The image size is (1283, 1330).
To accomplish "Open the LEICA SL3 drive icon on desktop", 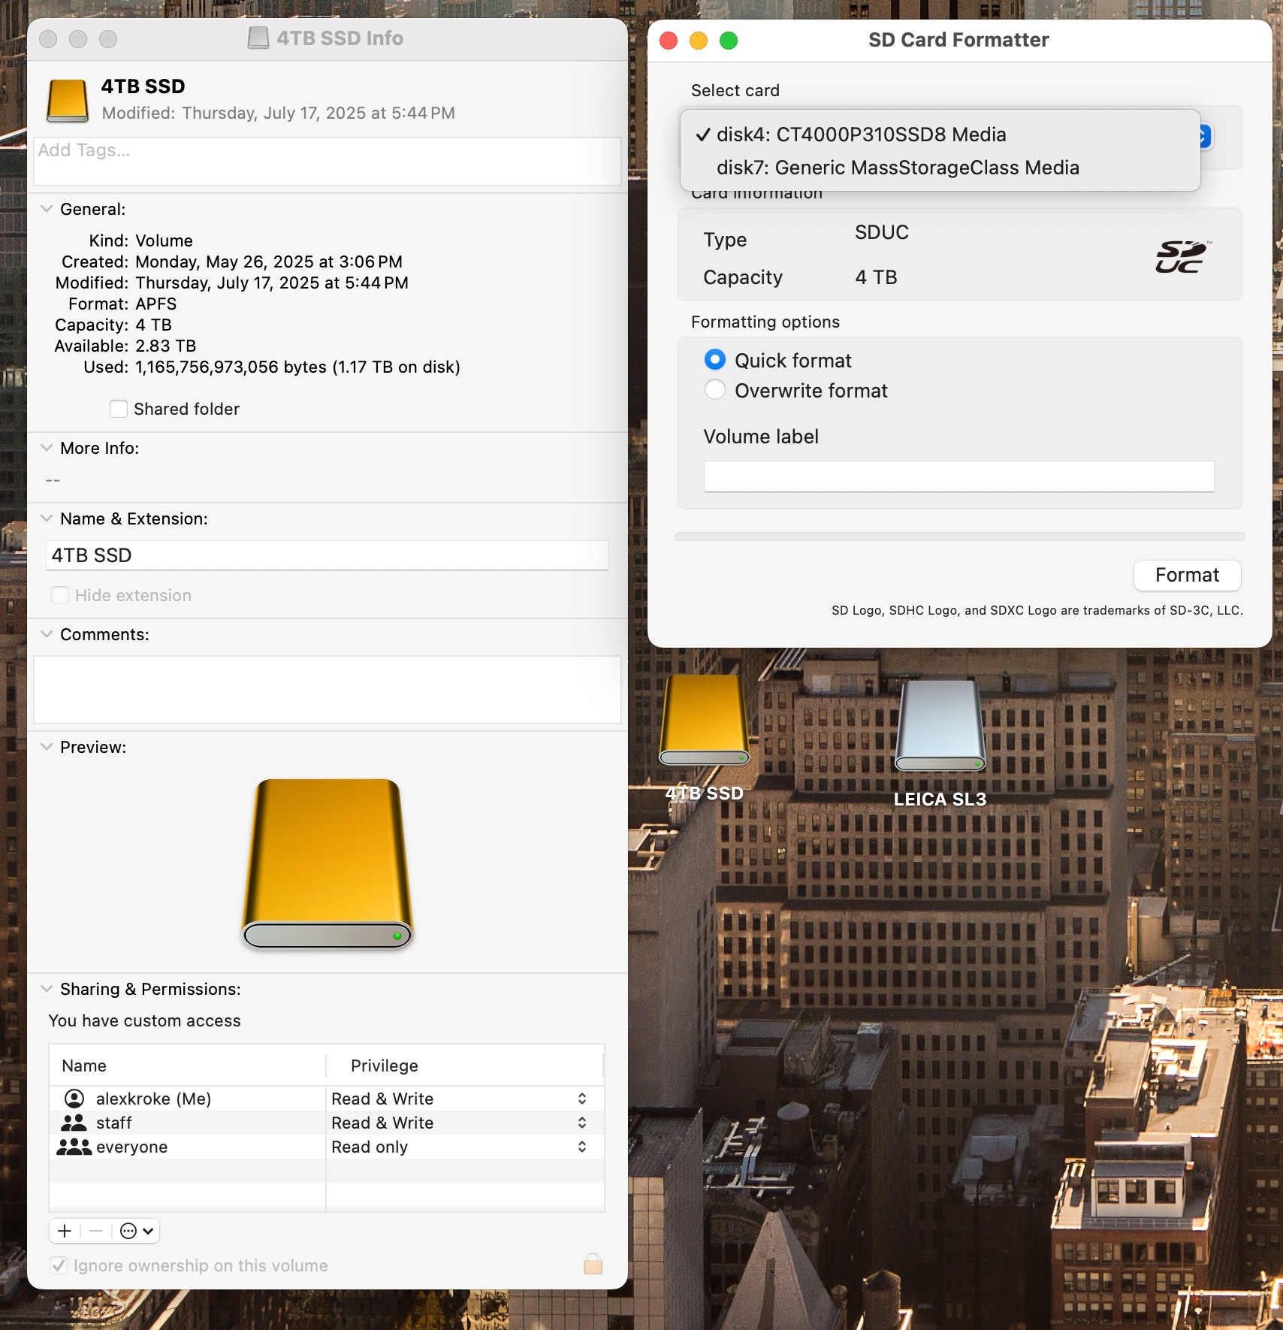I will [940, 727].
